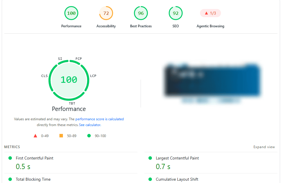Follow the 'performance score is calculated' link
Screen dimensions: 285x183
[x=100, y=119]
